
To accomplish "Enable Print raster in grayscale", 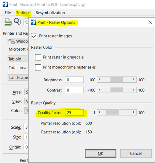I will pyautogui.click(x=38, y=57).
